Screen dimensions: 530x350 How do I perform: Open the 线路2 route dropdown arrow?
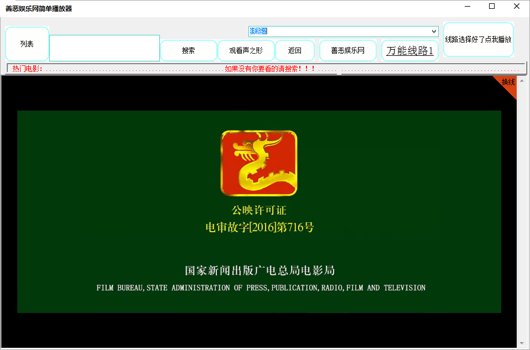click(434, 32)
